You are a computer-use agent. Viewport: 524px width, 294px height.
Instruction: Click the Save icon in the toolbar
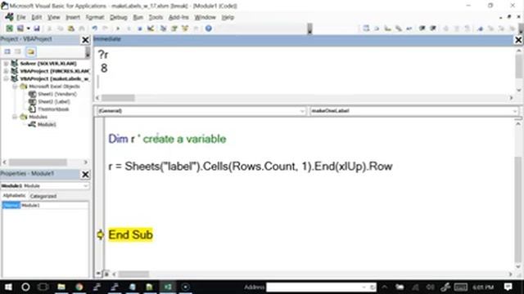(x=37, y=29)
